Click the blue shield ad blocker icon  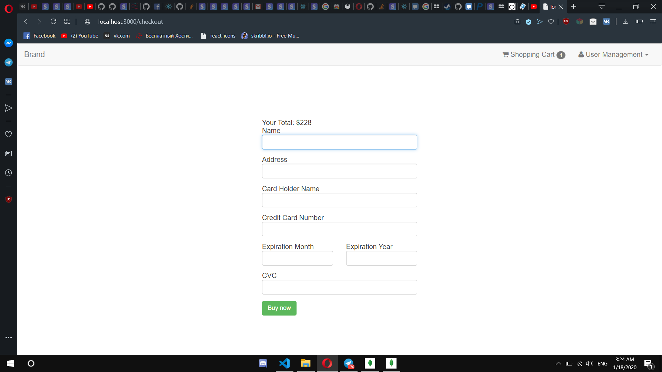[x=529, y=22]
